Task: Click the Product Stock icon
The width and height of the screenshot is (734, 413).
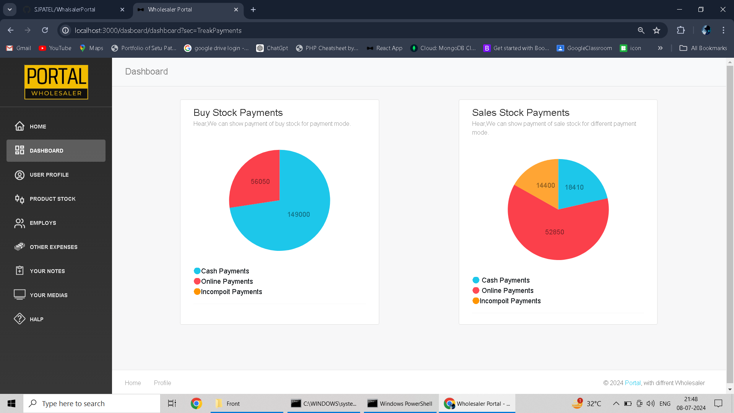Action: 19,199
